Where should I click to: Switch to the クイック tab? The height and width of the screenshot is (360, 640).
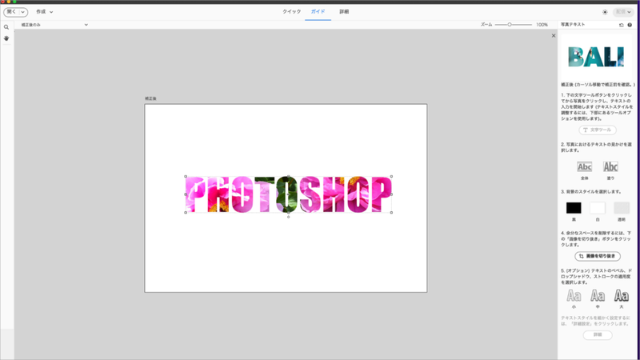tap(291, 12)
